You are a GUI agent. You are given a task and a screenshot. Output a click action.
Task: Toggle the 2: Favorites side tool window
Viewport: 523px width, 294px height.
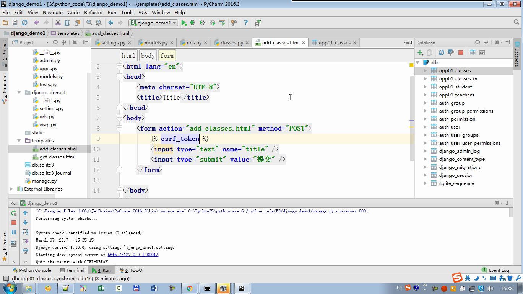coord(4,246)
